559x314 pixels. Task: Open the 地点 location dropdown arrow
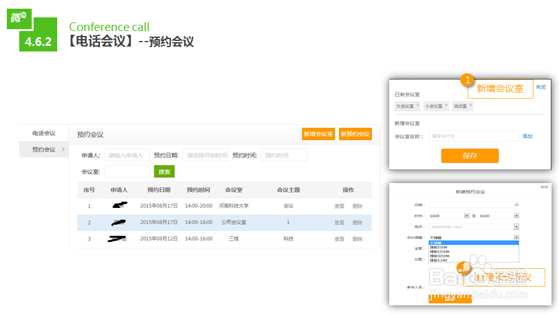(x=516, y=227)
